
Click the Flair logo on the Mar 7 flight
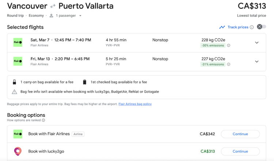click(x=18, y=42)
